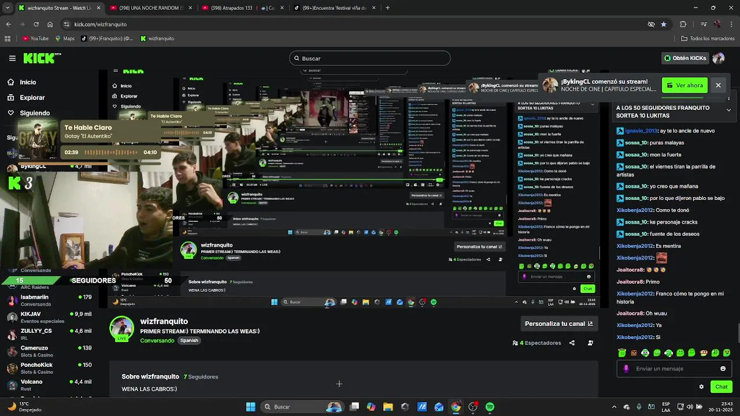Open Todos los marcadores folder
The height and width of the screenshot is (416, 740).
coord(708,39)
